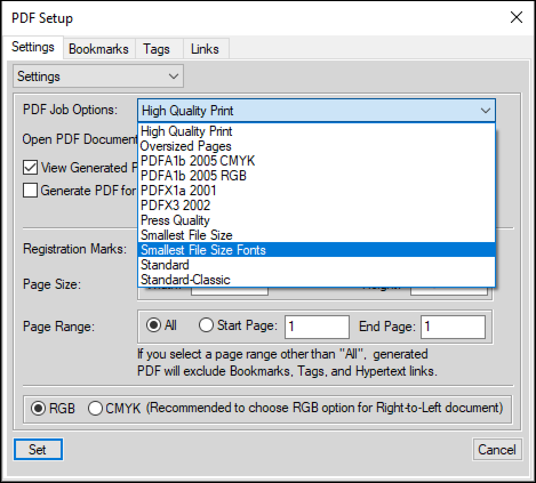Viewport: 536px width, 483px height.
Task: Open the Tags tab
Action: click(156, 49)
